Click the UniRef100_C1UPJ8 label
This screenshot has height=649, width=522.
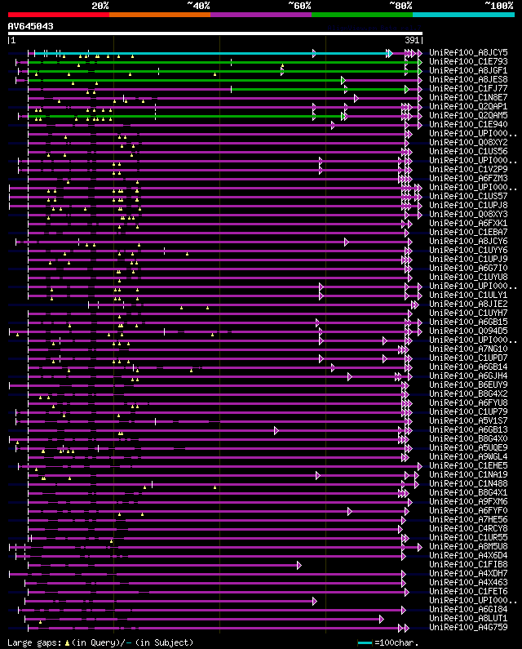pyautogui.click(x=468, y=205)
